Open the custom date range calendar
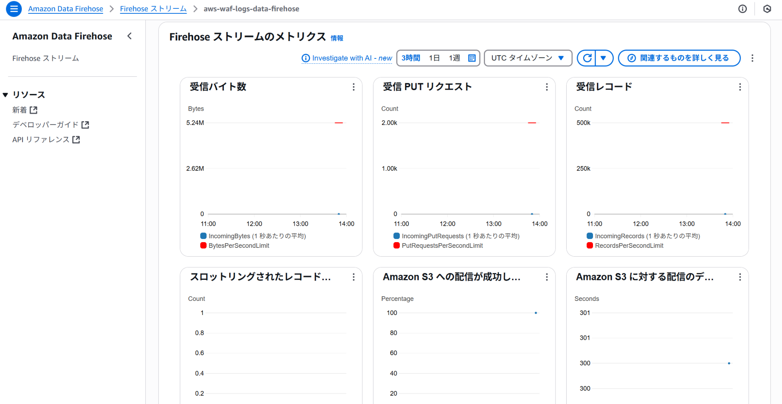 [472, 58]
